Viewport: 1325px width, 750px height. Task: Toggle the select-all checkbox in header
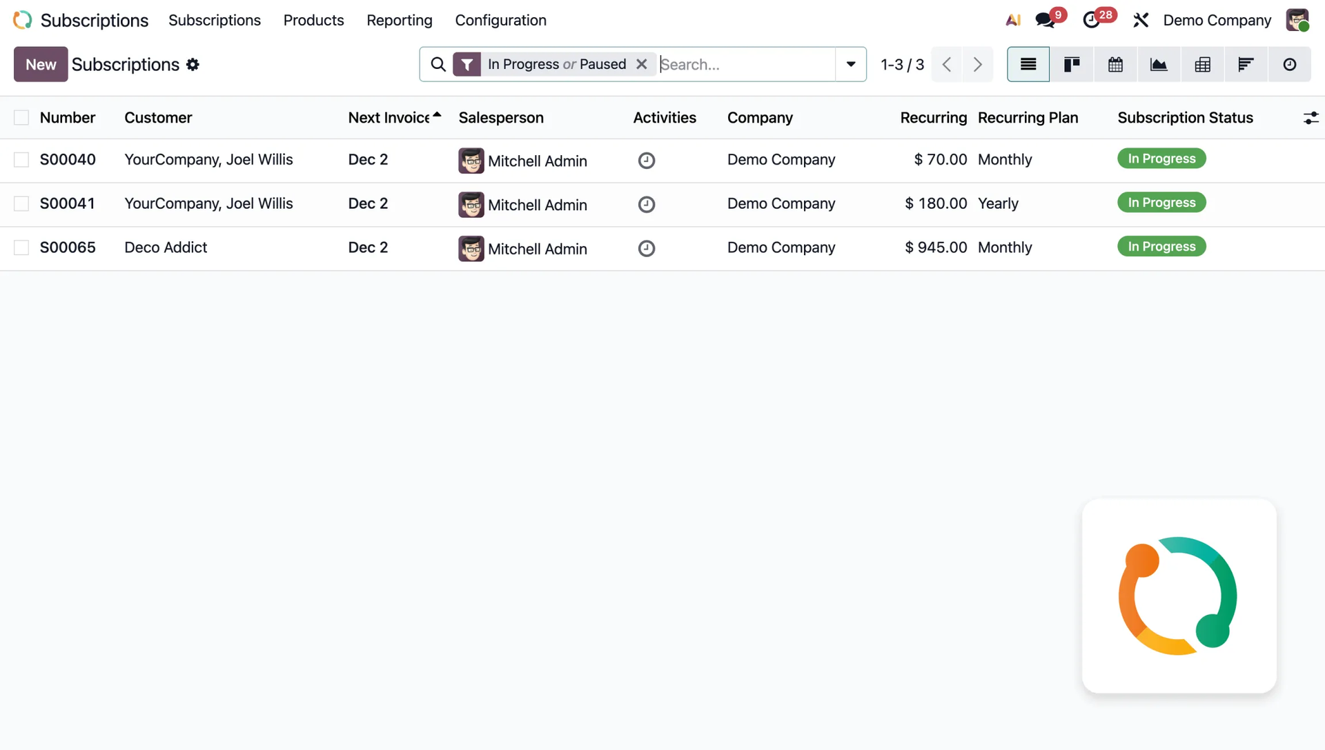tap(21, 118)
